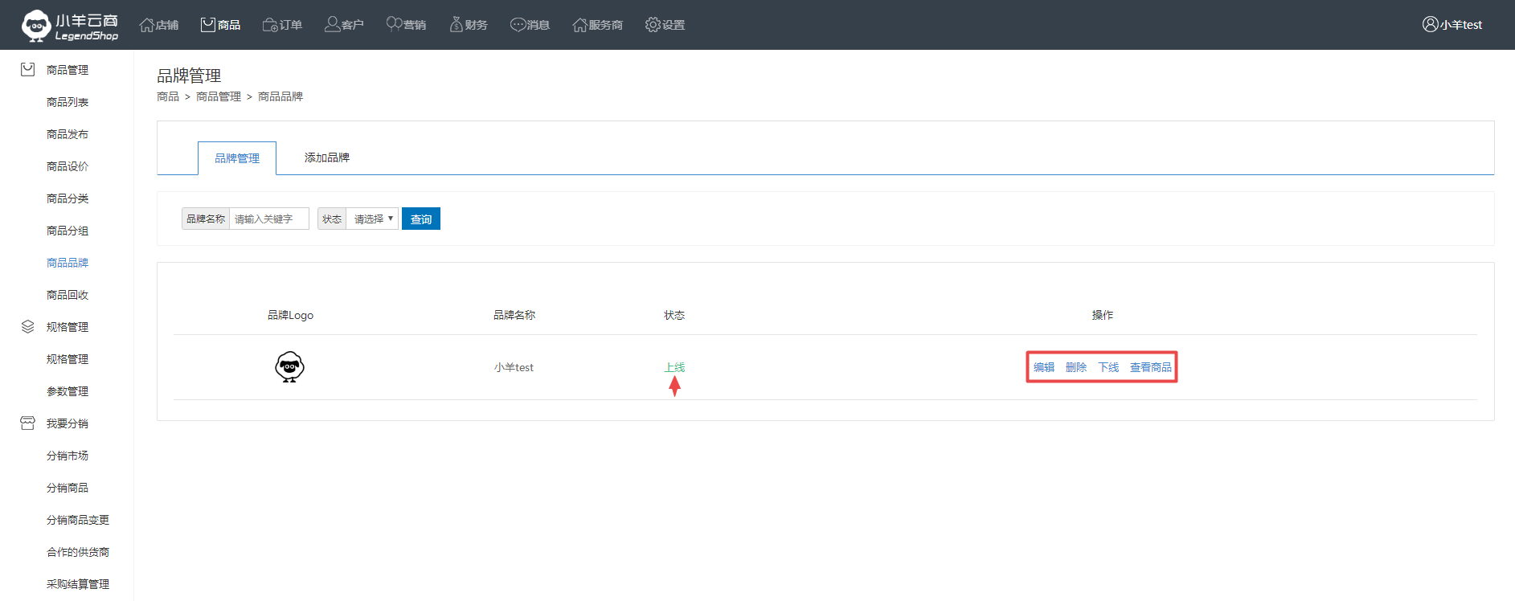Screen dimensions: 1515x601
Task: Expand the 规格管理 sidebar group header
Action: (67, 327)
